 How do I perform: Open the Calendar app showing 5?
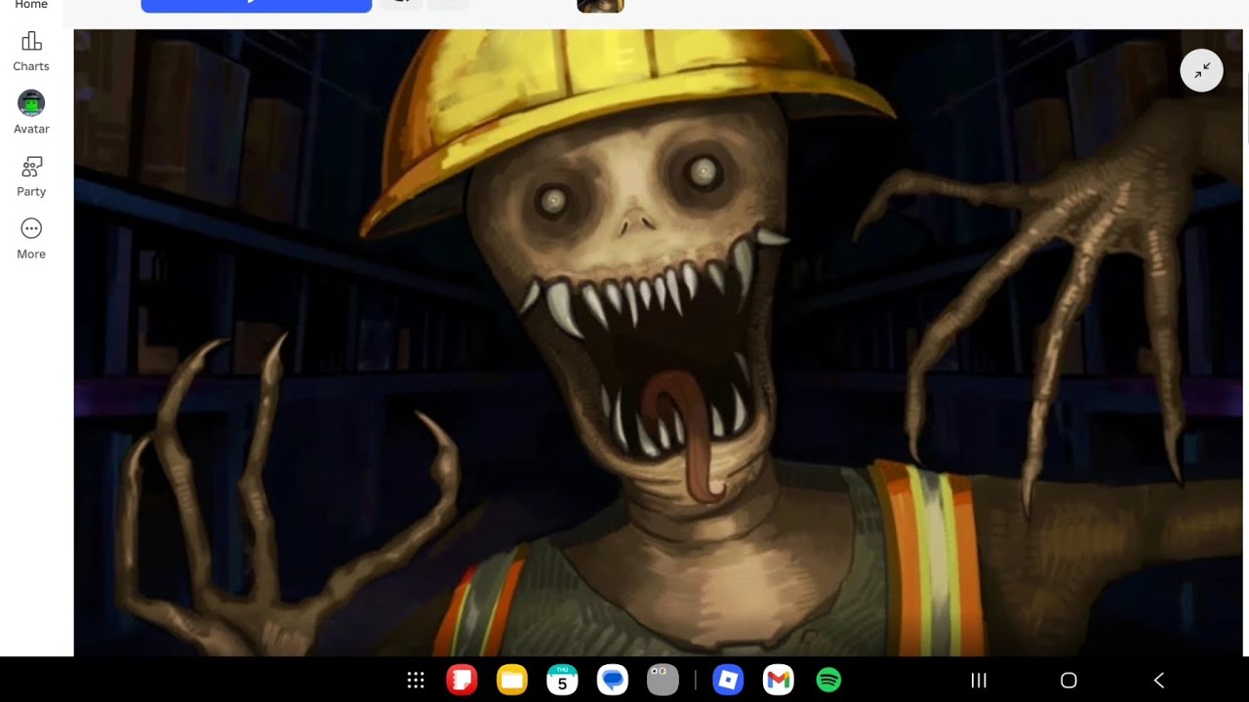pos(562,680)
